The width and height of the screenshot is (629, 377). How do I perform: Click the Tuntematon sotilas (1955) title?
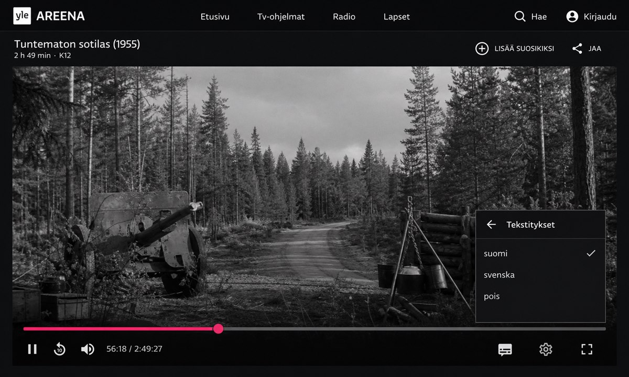[77, 44]
